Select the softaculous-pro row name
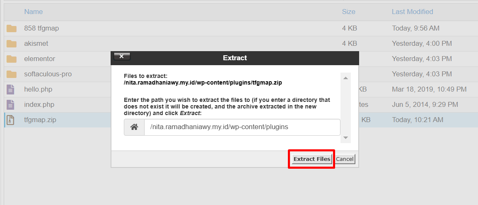478x205 pixels. point(48,74)
